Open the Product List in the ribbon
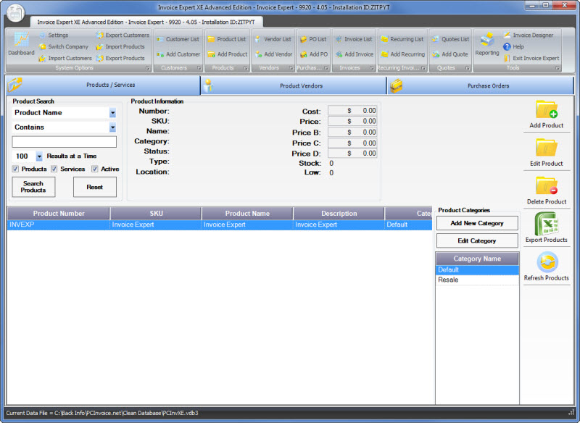 click(x=227, y=39)
